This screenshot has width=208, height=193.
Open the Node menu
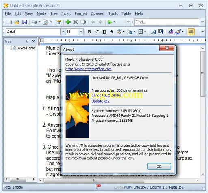(x=41, y=14)
